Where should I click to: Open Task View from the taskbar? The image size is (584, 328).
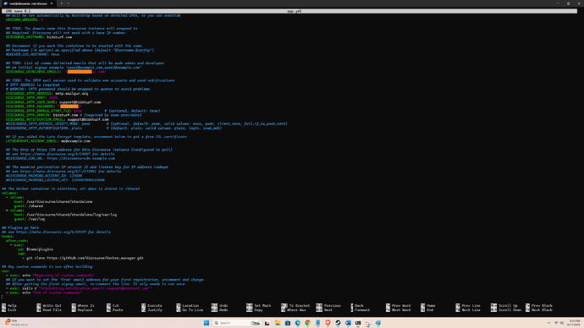[267, 323]
